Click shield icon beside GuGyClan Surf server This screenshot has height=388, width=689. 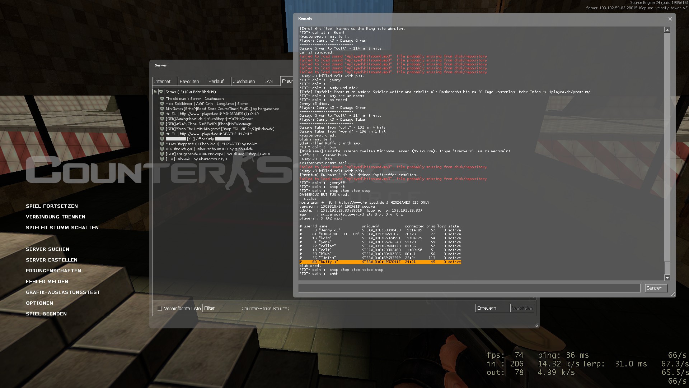[x=162, y=124]
